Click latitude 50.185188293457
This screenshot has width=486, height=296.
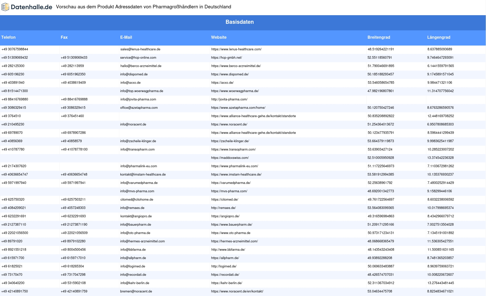click(381, 74)
